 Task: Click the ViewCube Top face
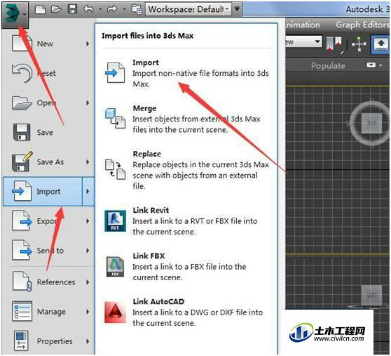[x=371, y=123]
